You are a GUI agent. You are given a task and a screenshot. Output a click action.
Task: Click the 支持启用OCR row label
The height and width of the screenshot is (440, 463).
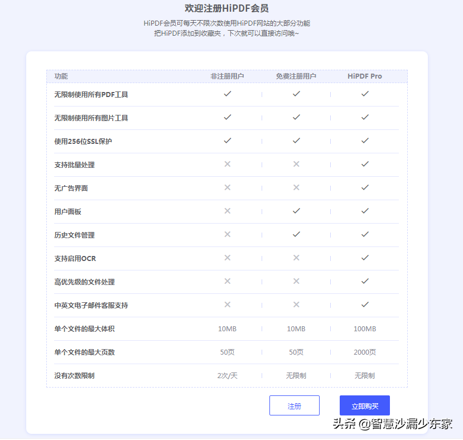click(x=75, y=259)
